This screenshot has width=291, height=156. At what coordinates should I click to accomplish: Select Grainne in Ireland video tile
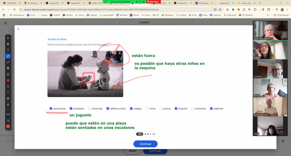(x=270, y=30)
